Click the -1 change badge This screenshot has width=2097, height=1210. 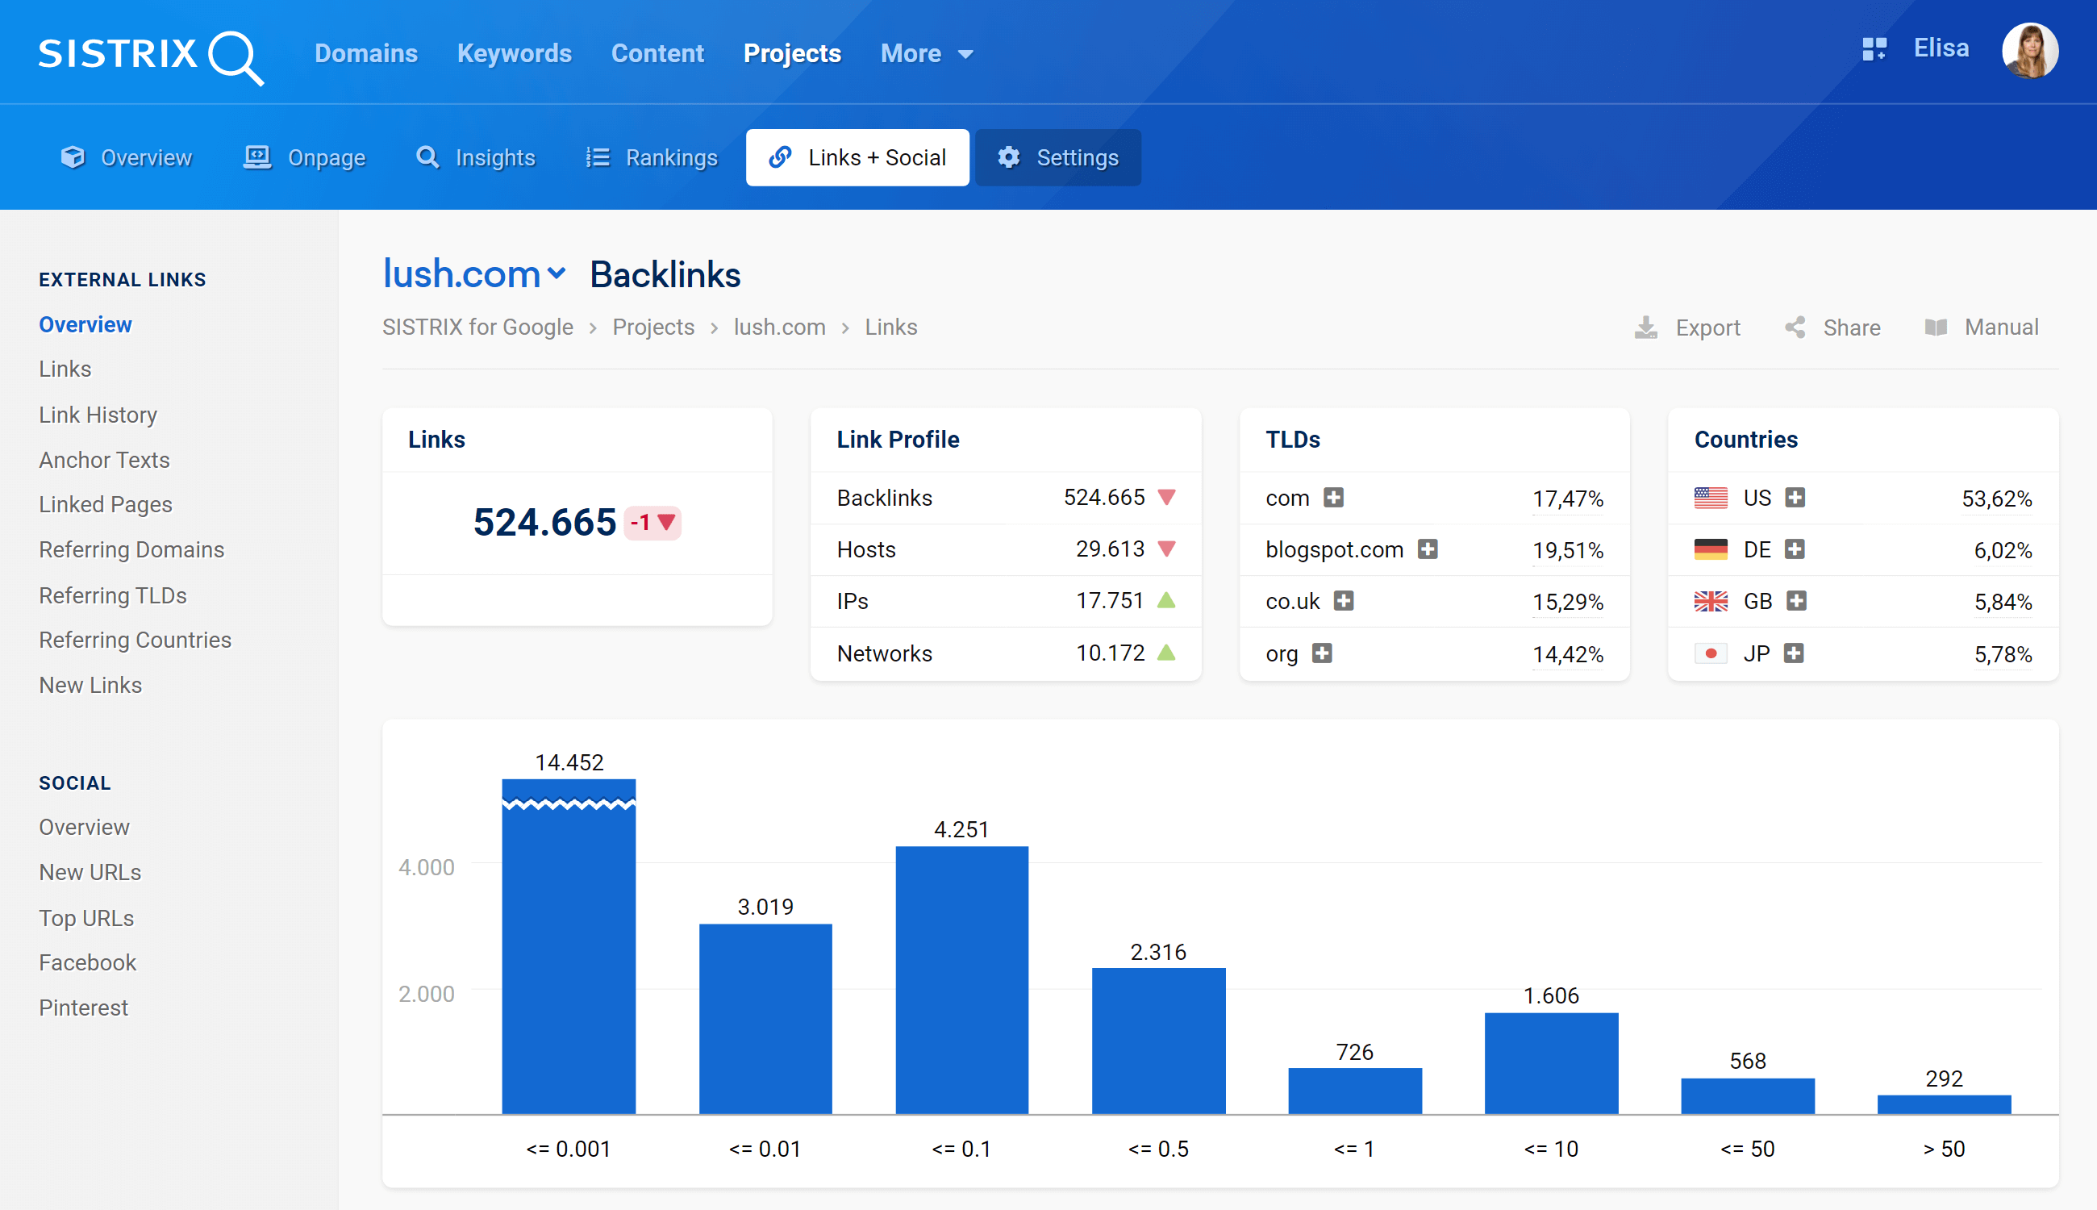(652, 523)
